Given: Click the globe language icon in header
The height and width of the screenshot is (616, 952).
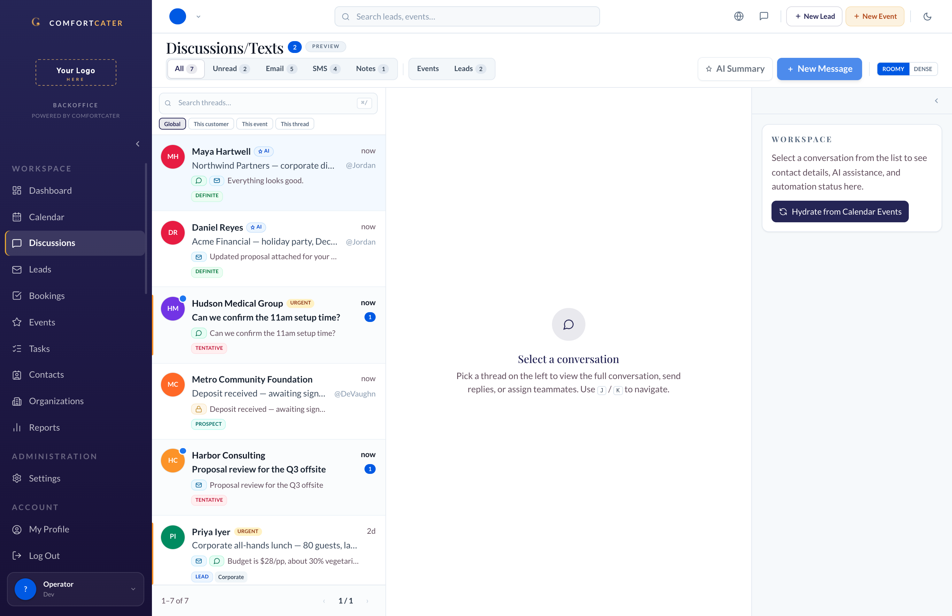Looking at the screenshot, I should 739,16.
